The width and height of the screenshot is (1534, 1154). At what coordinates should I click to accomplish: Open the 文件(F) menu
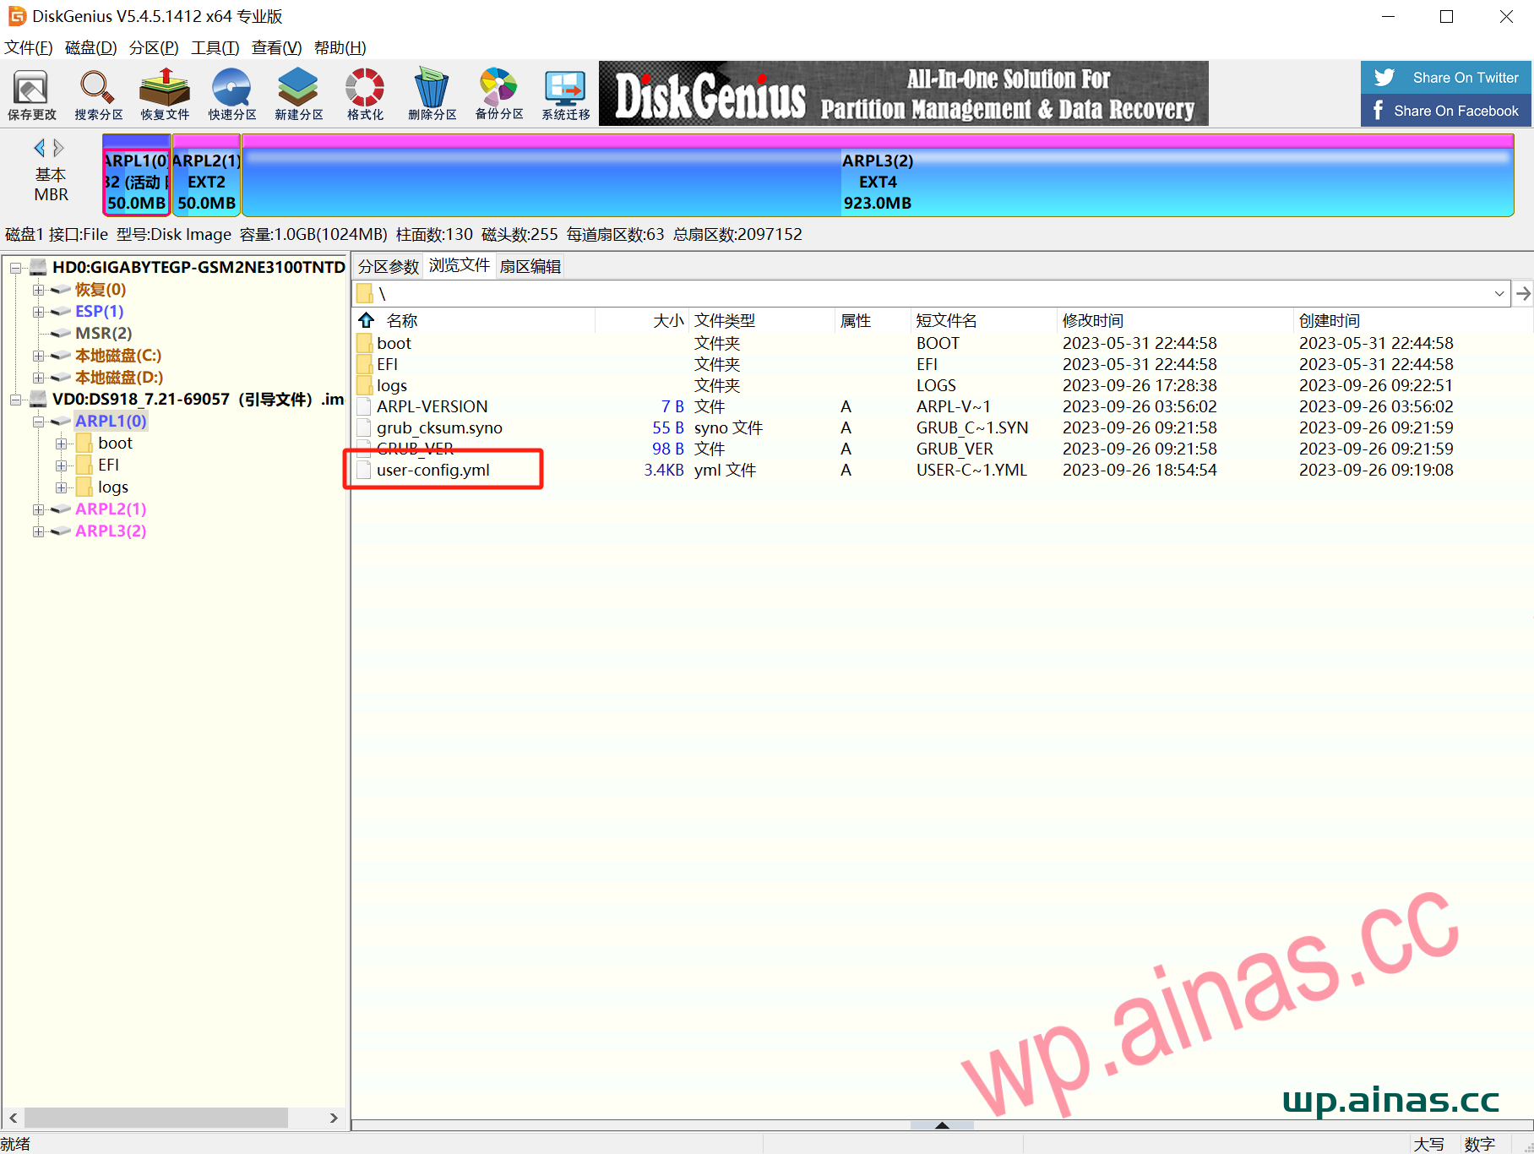coord(29,47)
